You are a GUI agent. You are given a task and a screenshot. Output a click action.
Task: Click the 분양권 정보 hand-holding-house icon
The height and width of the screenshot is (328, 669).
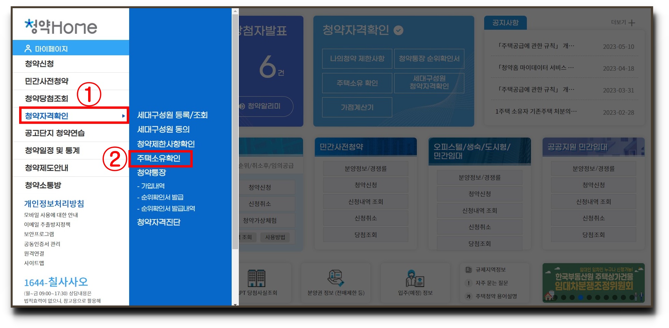click(x=335, y=276)
